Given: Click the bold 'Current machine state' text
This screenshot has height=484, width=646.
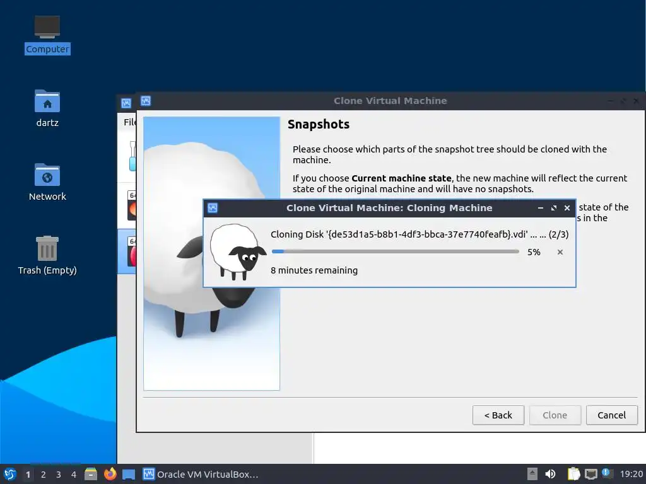Looking at the screenshot, I should click(401, 178).
